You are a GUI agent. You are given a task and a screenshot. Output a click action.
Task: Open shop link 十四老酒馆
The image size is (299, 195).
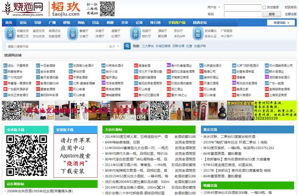coord(48,66)
